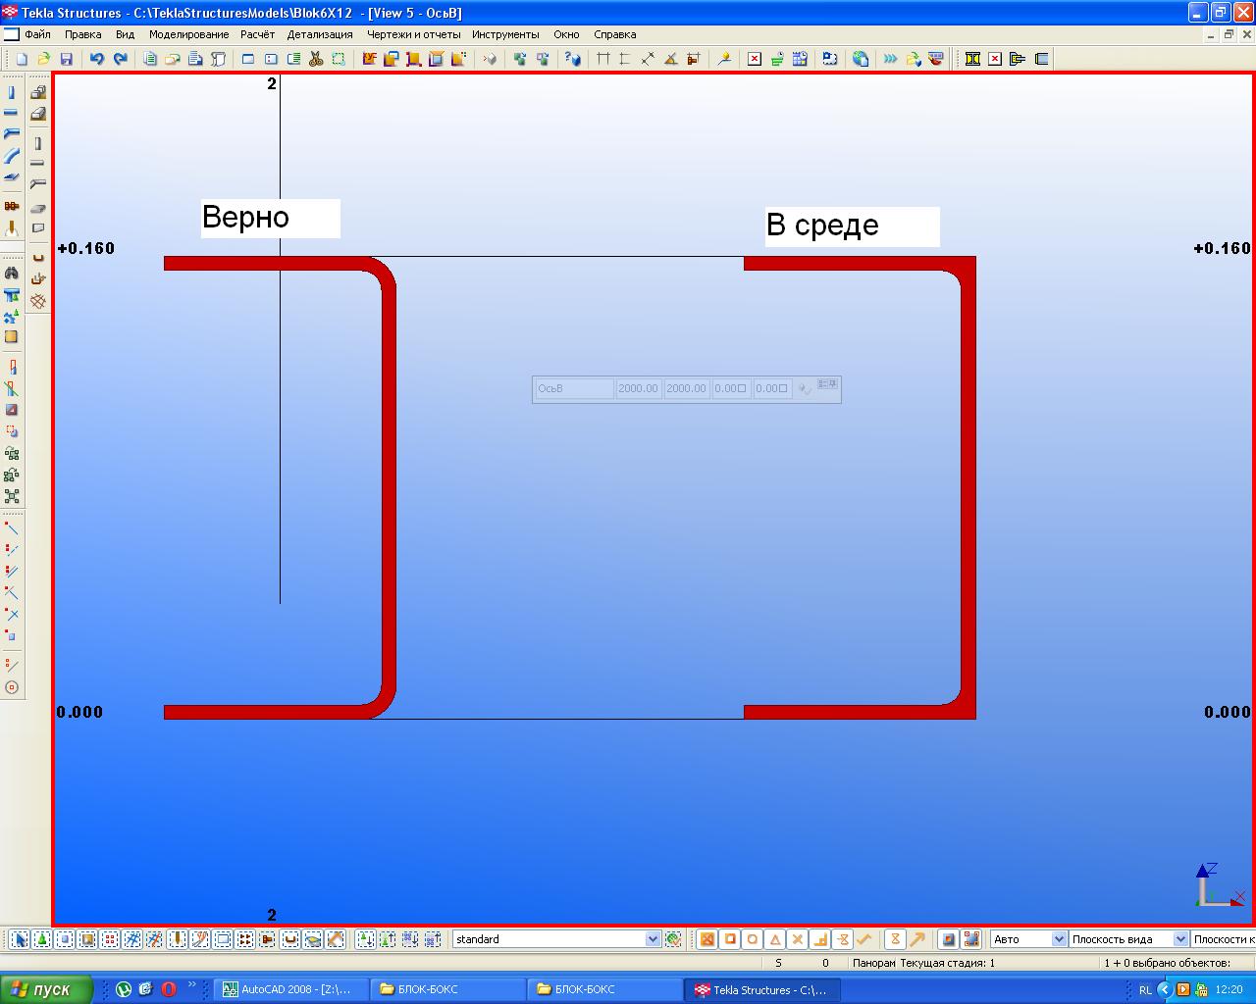Click the question-mark inquire object icon
The height and width of the screenshot is (1004, 1256).
[x=573, y=59]
